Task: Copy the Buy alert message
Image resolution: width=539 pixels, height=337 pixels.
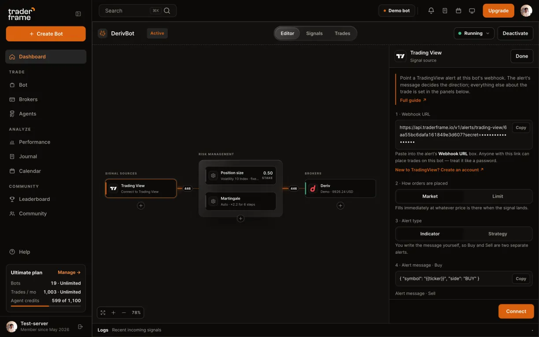Action: coord(521,278)
